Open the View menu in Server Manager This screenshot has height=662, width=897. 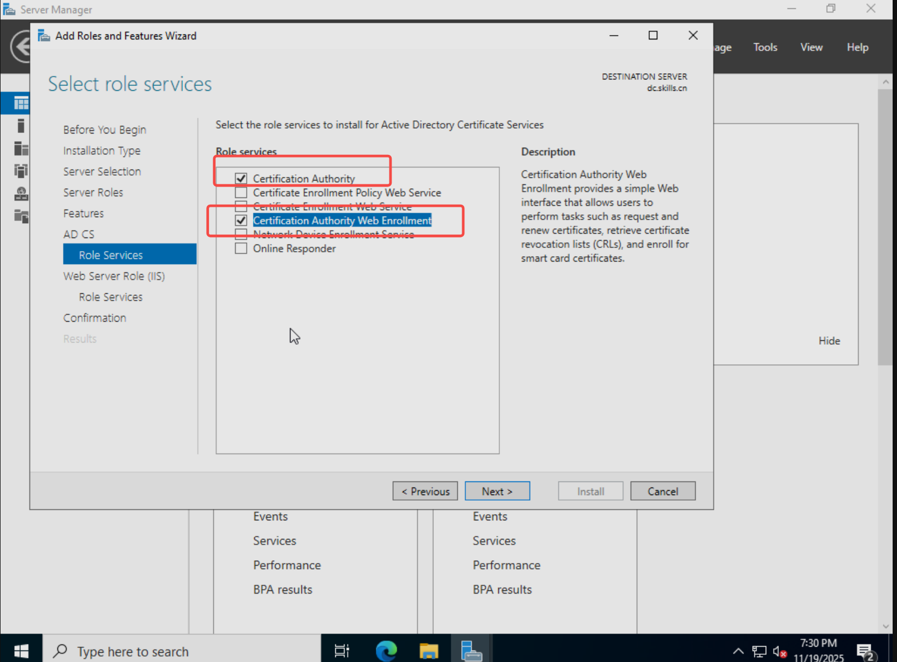point(812,47)
